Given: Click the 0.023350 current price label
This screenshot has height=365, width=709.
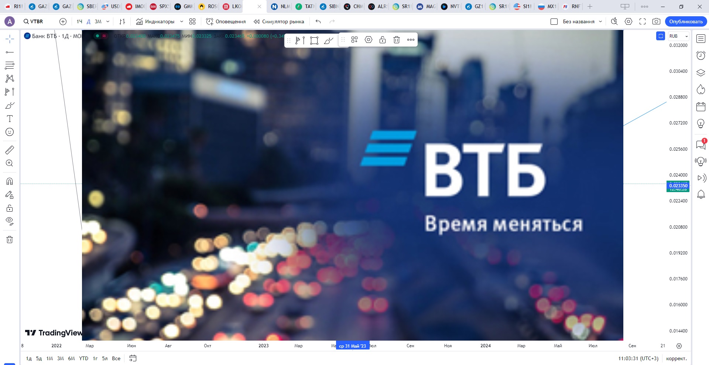Looking at the screenshot, I should pyautogui.click(x=678, y=186).
